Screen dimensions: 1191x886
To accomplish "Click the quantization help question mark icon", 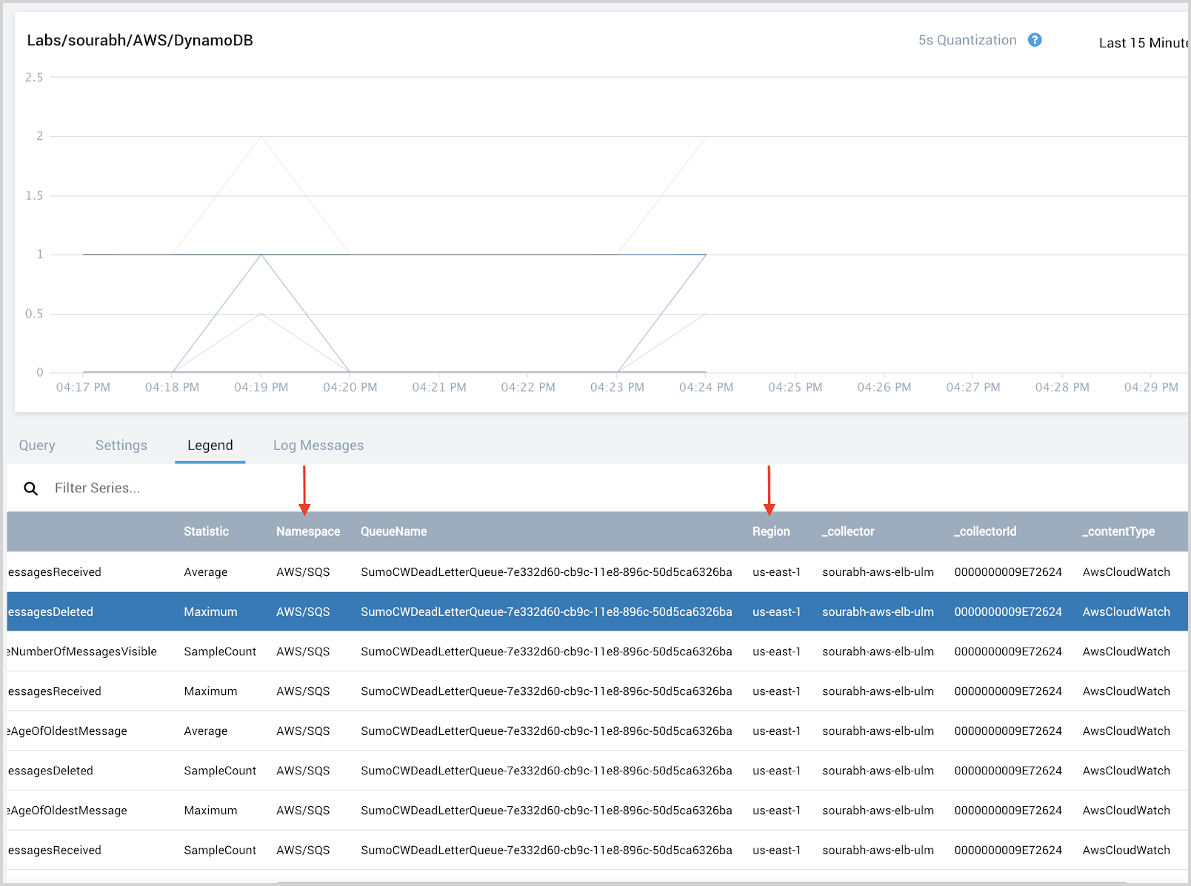I will [1035, 40].
